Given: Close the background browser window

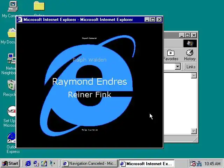Looking at the screenshot, I should click(x=194, y=35).
